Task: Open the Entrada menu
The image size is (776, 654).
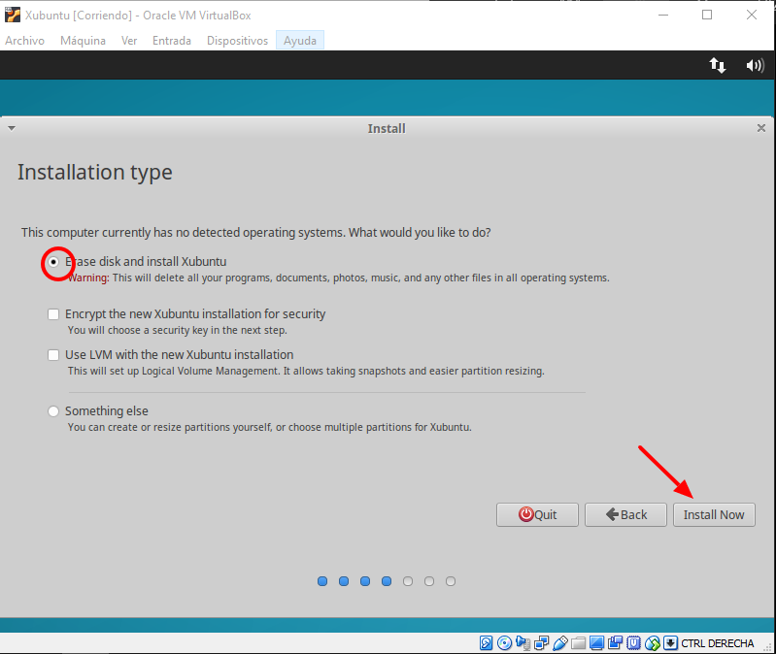Action: point(172,41)
